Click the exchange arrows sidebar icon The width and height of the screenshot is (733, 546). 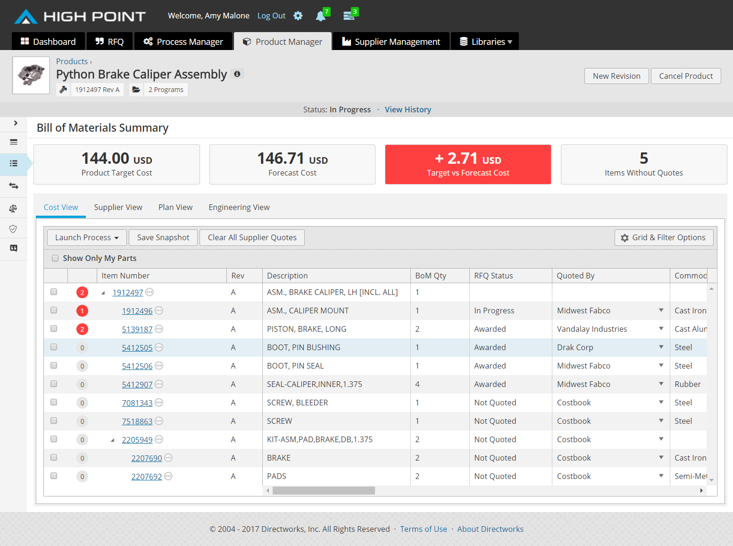13,186
